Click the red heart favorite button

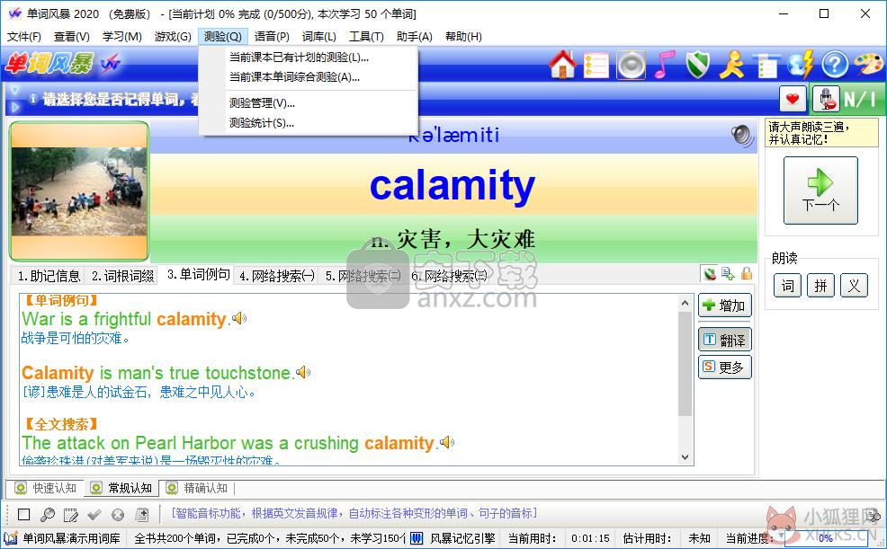793,99
